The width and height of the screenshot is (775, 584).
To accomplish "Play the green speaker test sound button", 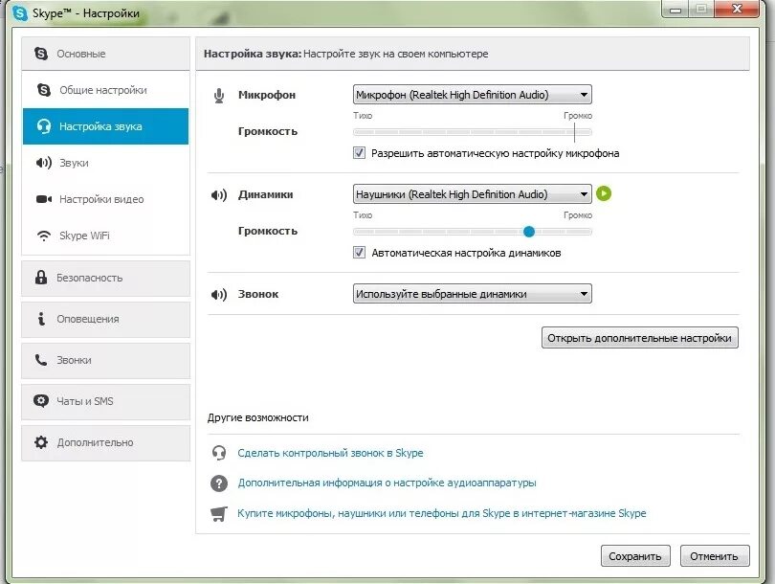I will (604, 193).
